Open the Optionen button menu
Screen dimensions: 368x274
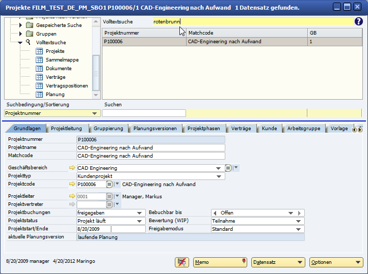pyautogui.click(x=336, y=262)
